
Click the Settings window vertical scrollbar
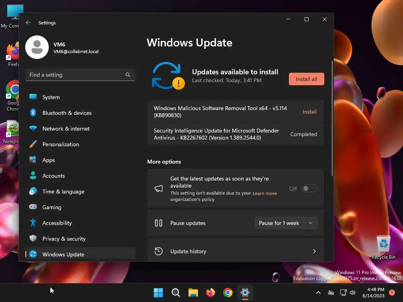(332, 118)
